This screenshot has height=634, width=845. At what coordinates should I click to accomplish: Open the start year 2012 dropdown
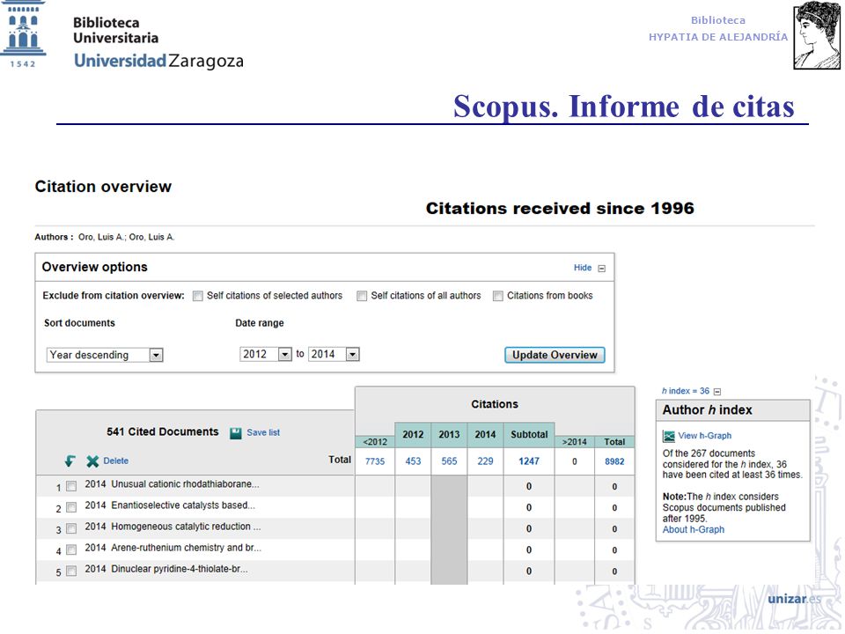coord(266,354)
